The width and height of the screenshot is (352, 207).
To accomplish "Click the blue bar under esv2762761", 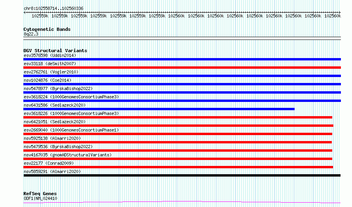I will point(182,76).
